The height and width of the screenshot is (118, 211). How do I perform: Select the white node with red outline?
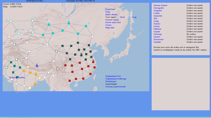(58, 69)
